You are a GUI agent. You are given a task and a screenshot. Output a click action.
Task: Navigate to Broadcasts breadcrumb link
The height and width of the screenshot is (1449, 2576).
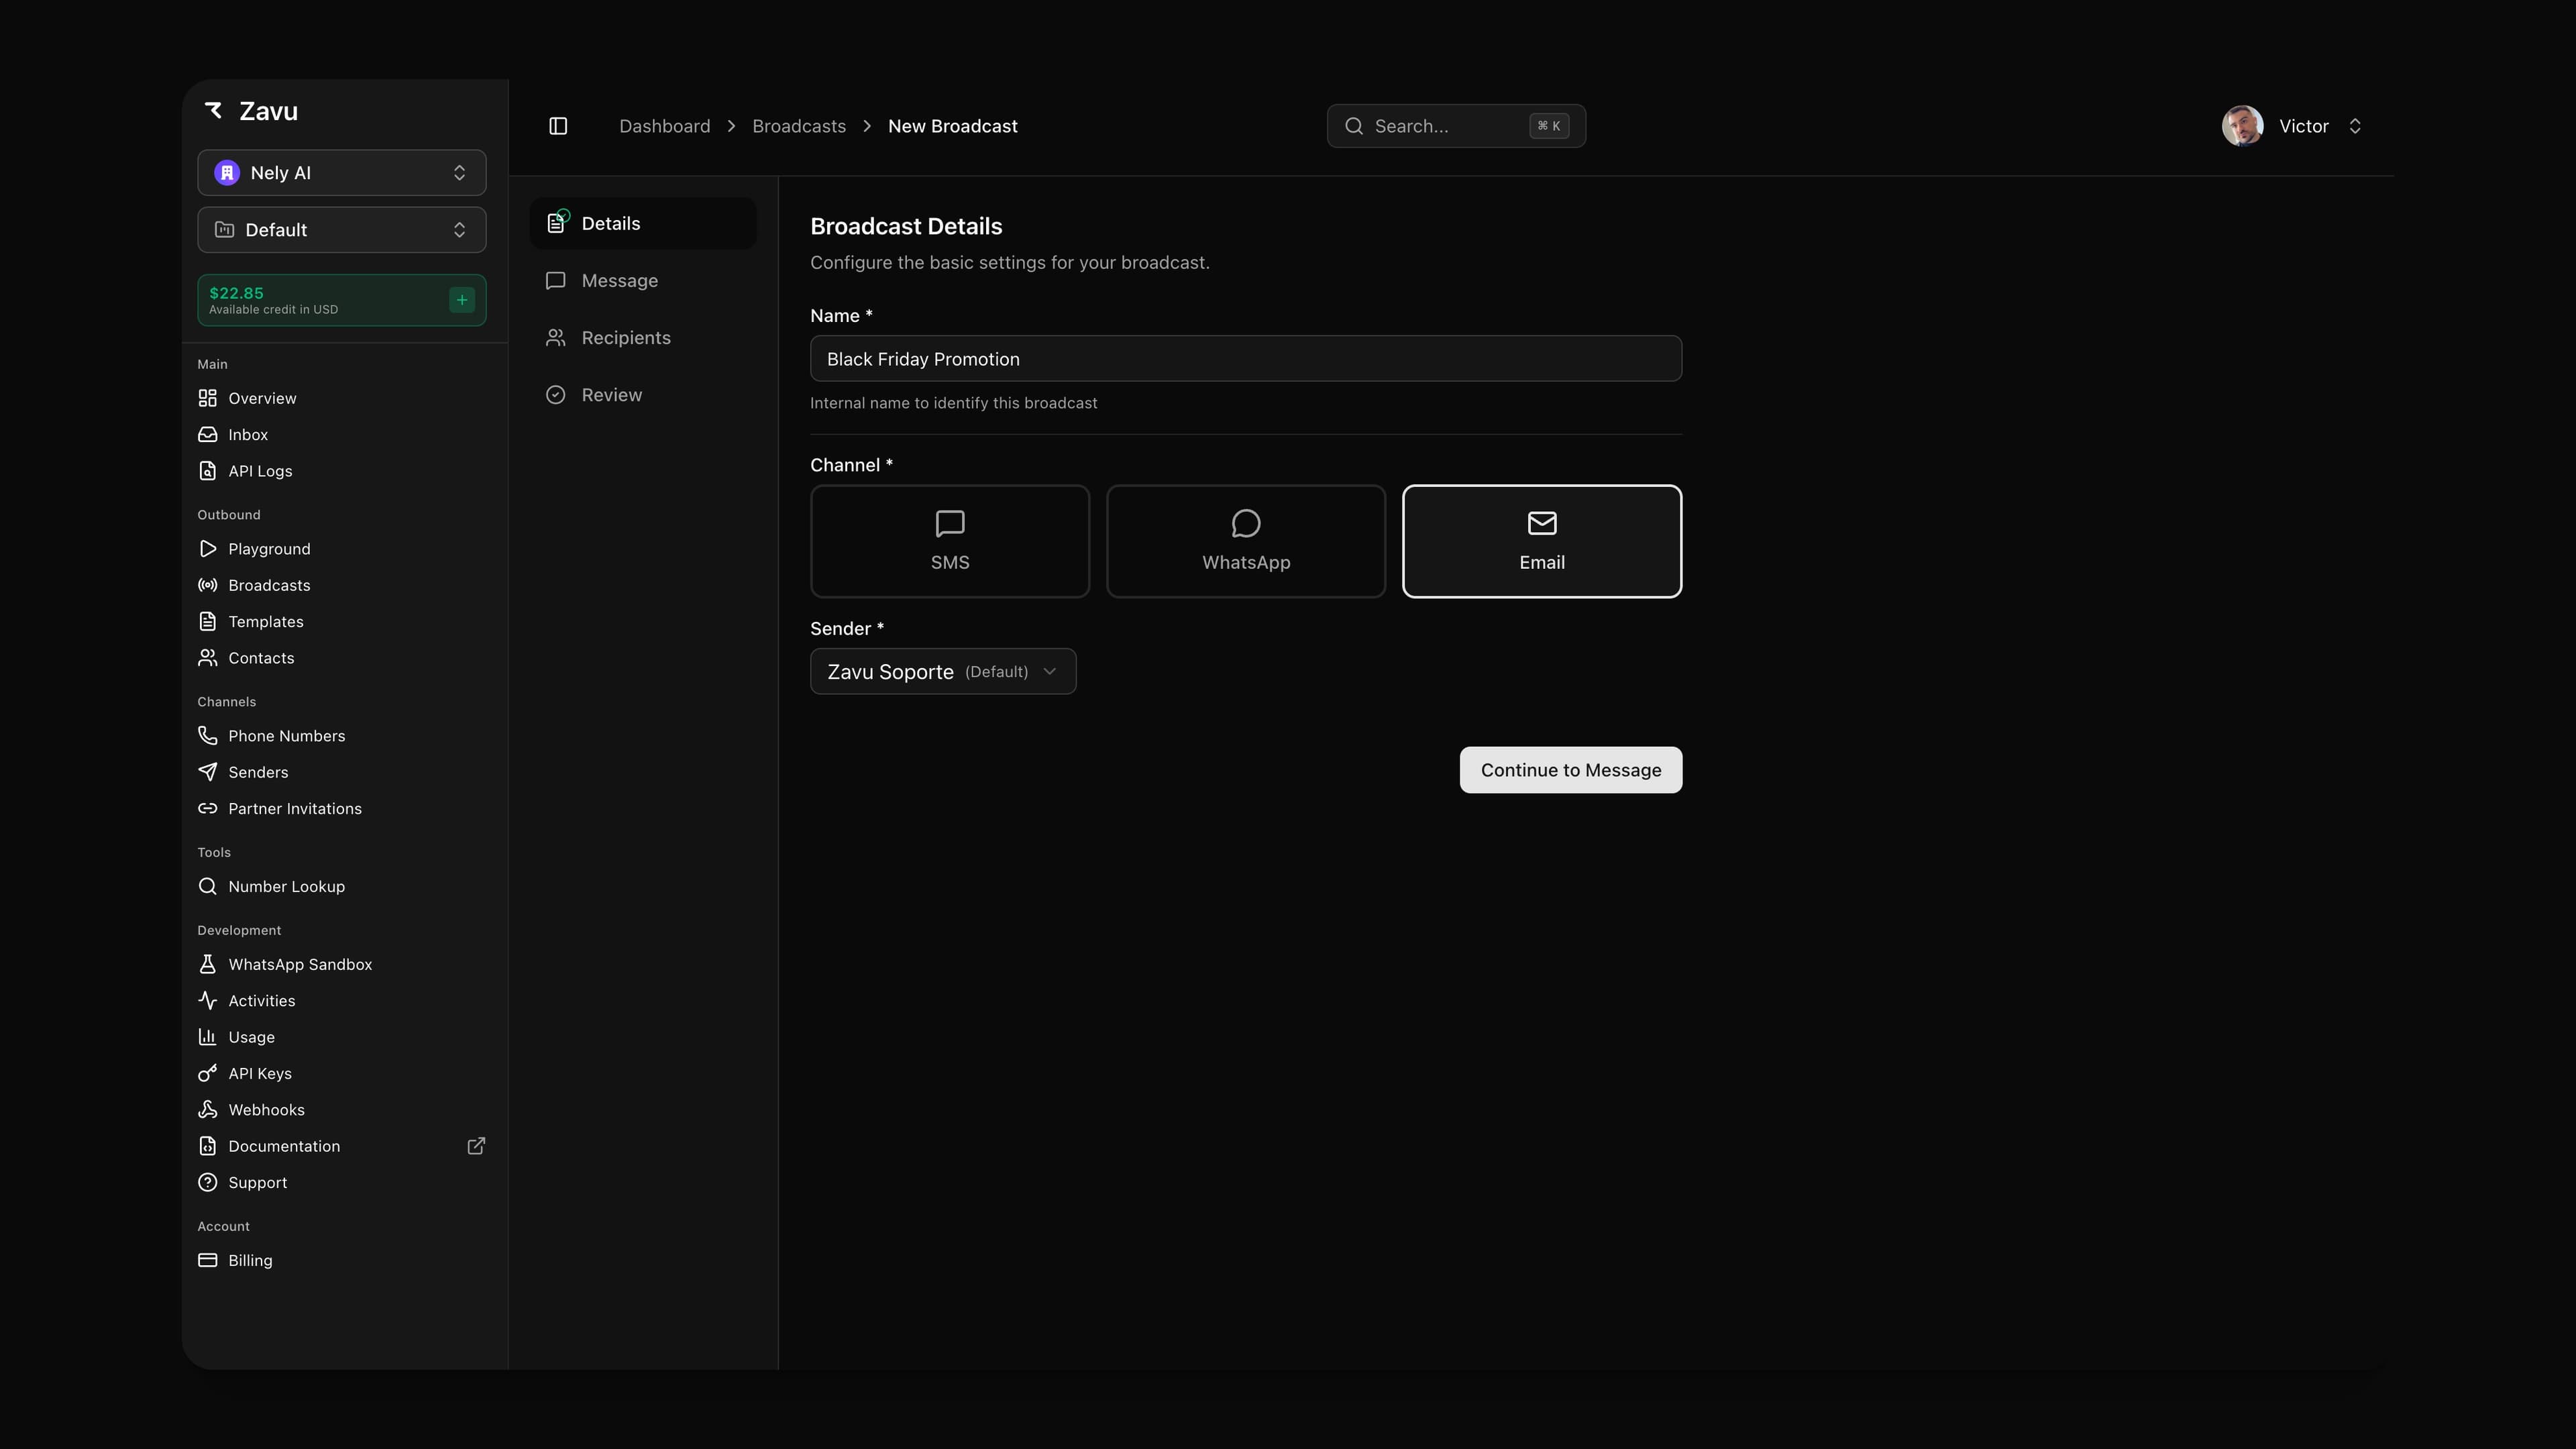[798, 126]
